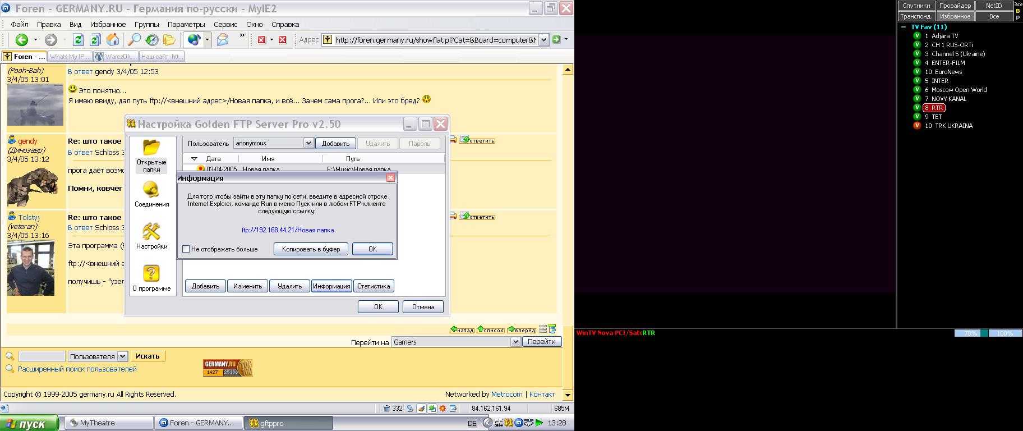This screenshot has height=431, width=1023.
Task: Click the orange sun icon in browser status bar
Action: click(x=443, y=409)
